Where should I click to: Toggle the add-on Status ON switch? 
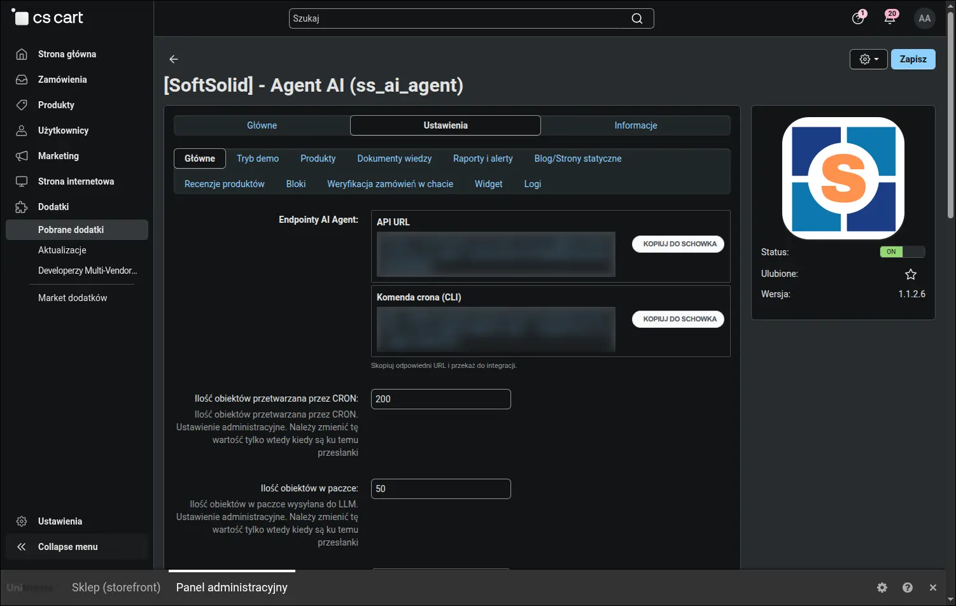tap(903, 252)
